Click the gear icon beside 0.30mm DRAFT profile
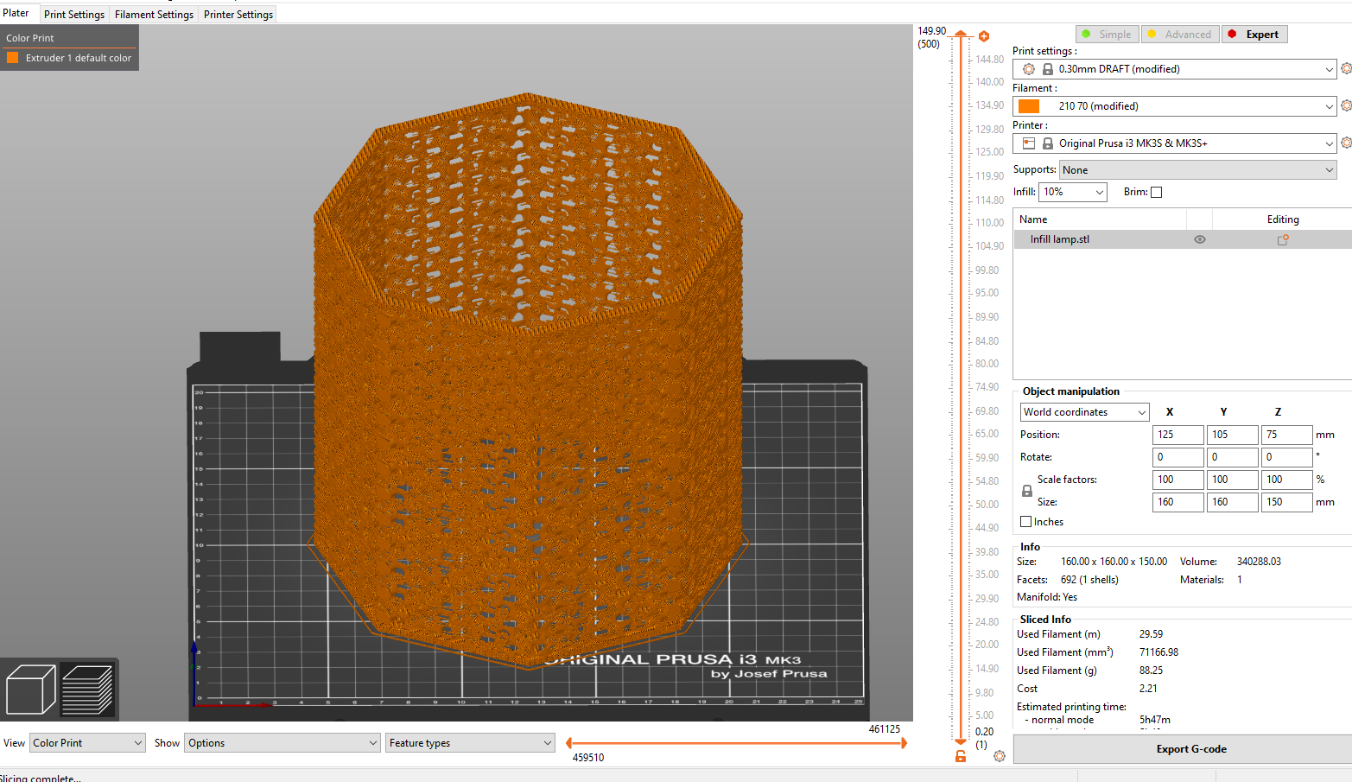Screen dimensions: 1352x782 (1344, 68)
